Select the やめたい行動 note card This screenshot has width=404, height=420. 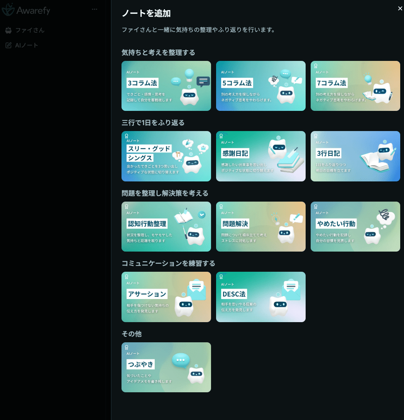pos(355,226)
